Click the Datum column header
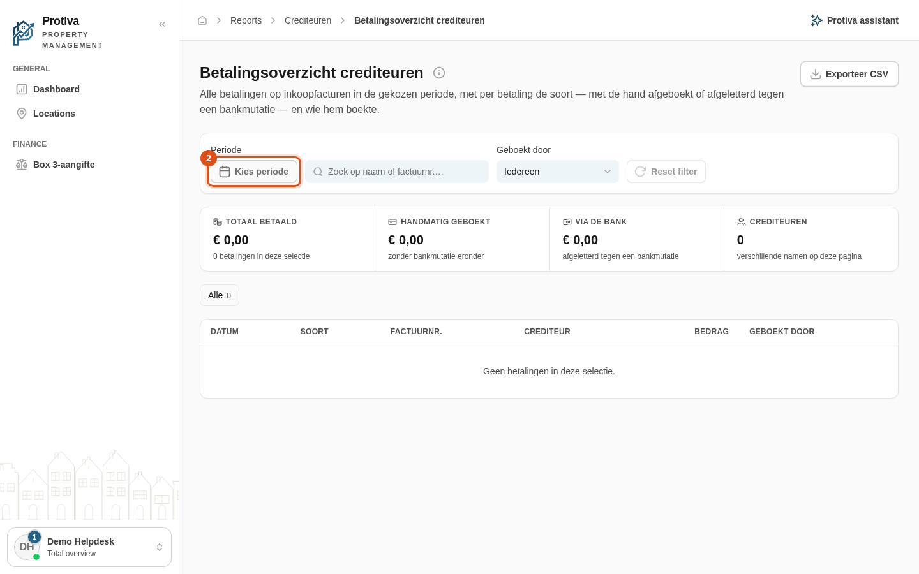919x574 pixels. [x=225, y=332]
